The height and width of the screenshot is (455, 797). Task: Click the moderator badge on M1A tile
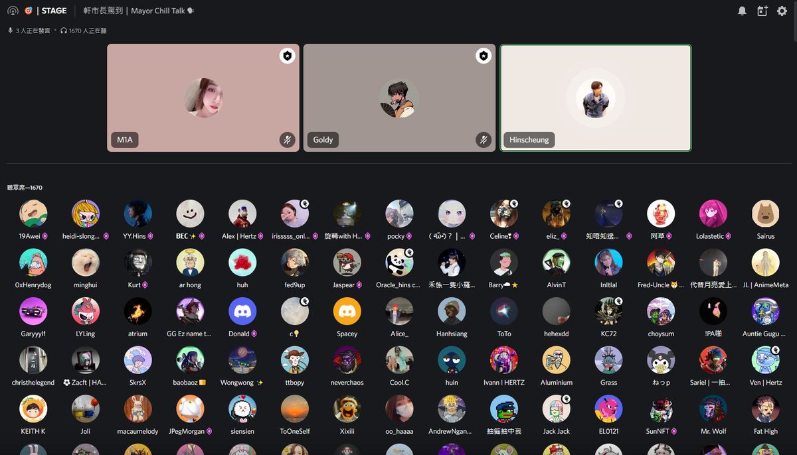pyautogui.click(x=286, y=56)
